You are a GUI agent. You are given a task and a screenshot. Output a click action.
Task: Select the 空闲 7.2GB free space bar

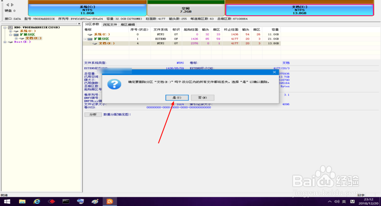click(x=186, y=10)
